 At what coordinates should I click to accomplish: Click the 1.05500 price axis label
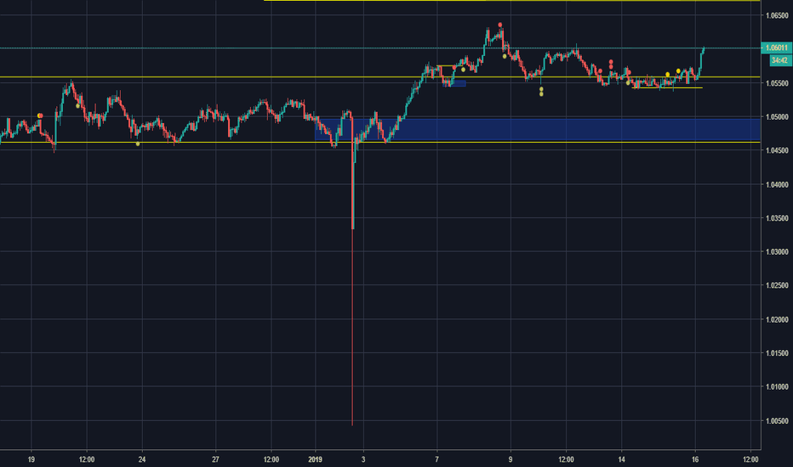click(777, 83)
